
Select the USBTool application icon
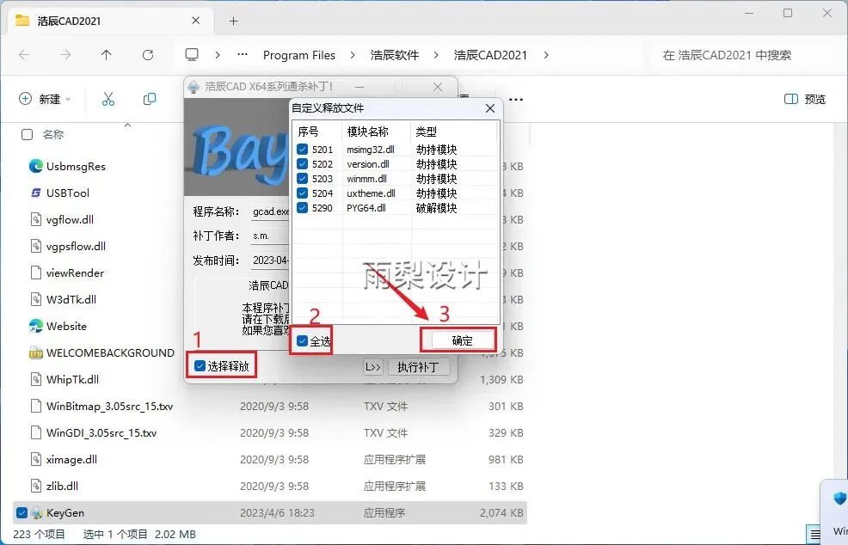[36, 193]
